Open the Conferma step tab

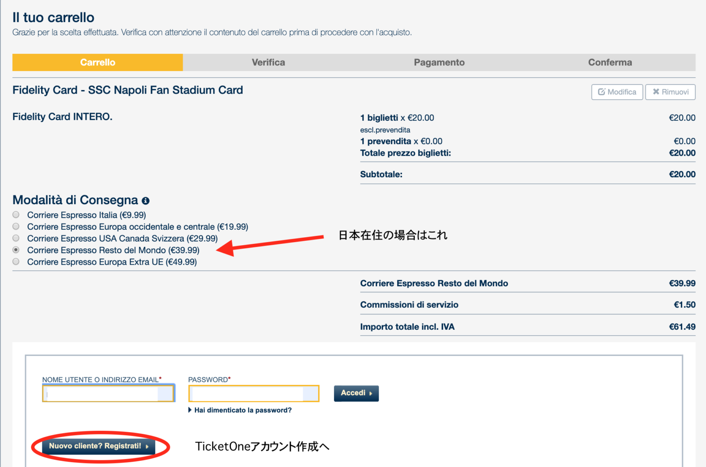point(610,63)
